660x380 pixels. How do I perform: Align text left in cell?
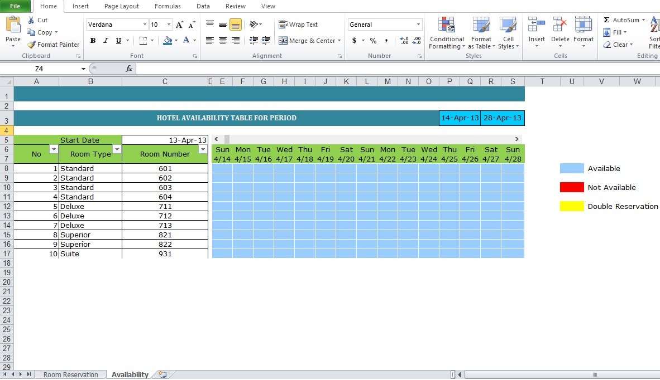click(x=209, y=40)
